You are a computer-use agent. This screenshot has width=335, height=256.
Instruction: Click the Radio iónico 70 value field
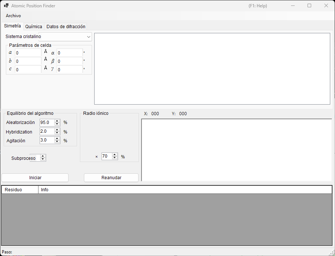107,156
